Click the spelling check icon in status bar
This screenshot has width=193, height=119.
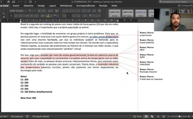click(28, 116)
